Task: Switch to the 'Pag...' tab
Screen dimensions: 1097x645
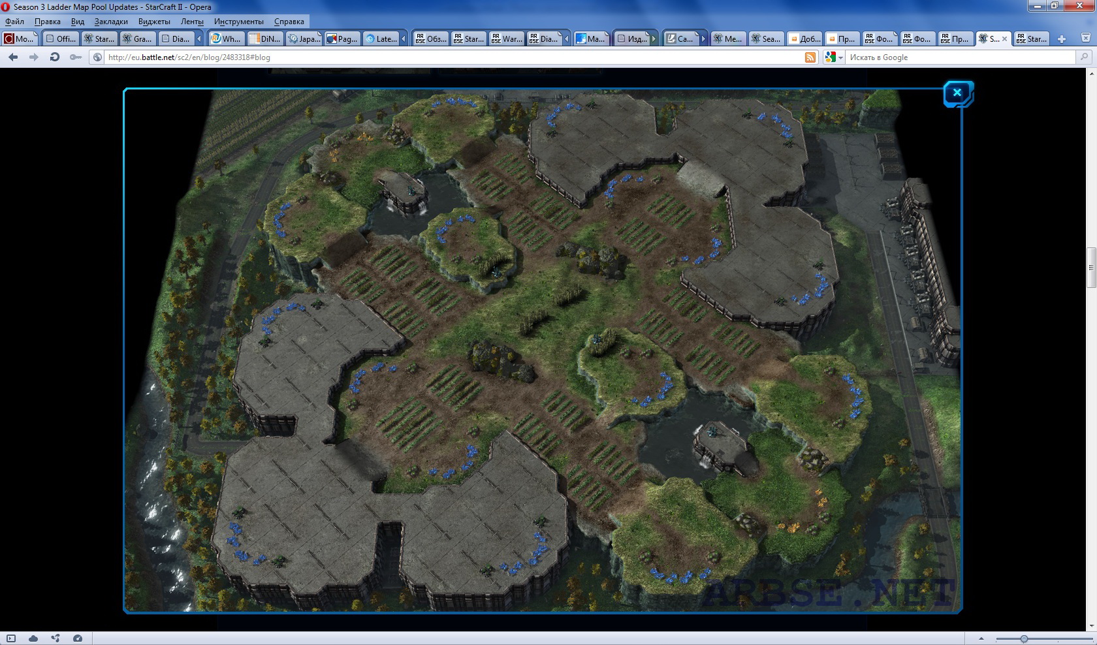Action: (342, 39)
